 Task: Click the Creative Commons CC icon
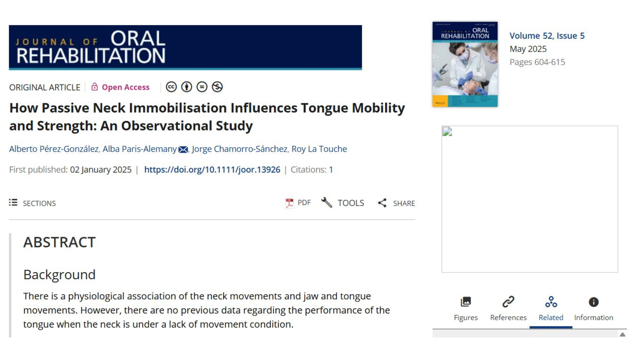tap(171, 87)
